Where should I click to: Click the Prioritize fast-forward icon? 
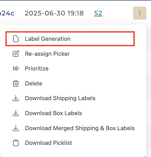coord(16,69)
